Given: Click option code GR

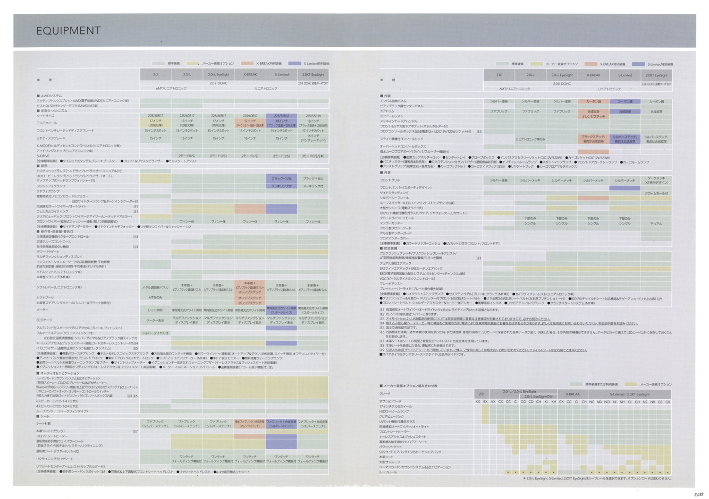Looking at the screenshot, I should pyautogui.click(x=668, y=402).
